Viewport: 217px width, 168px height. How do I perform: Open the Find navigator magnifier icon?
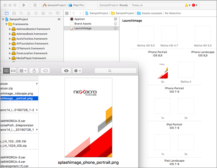21,13
